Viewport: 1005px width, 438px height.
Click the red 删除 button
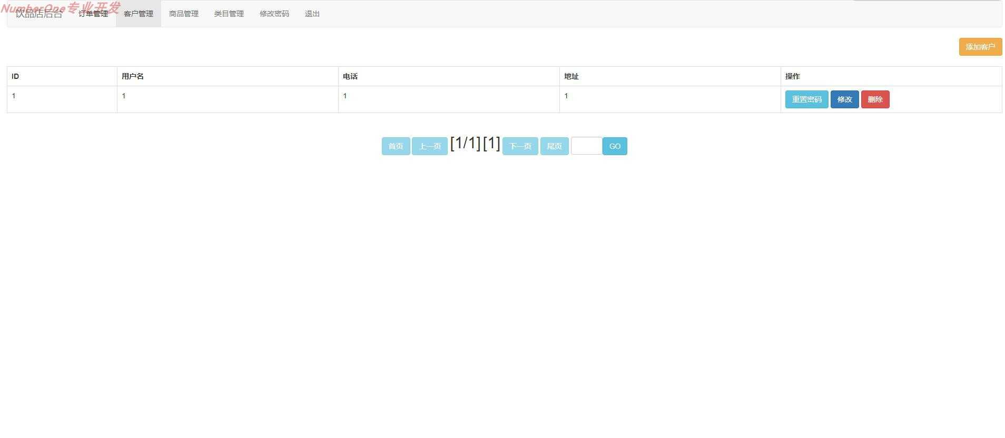tap(875, 99)
